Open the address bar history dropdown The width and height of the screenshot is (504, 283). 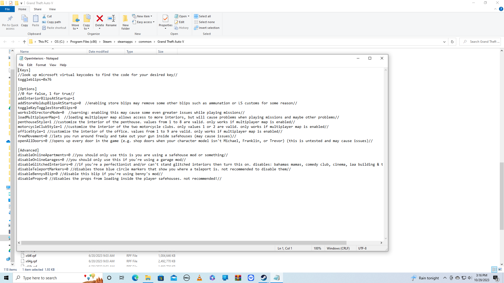444,42
